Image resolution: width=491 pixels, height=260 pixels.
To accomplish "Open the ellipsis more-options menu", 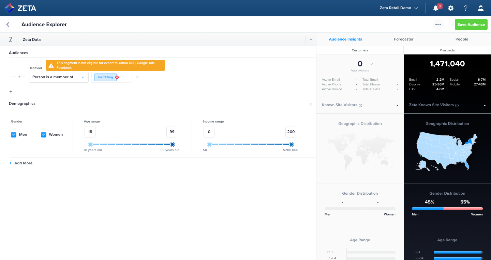I will (x=438, y=24).
